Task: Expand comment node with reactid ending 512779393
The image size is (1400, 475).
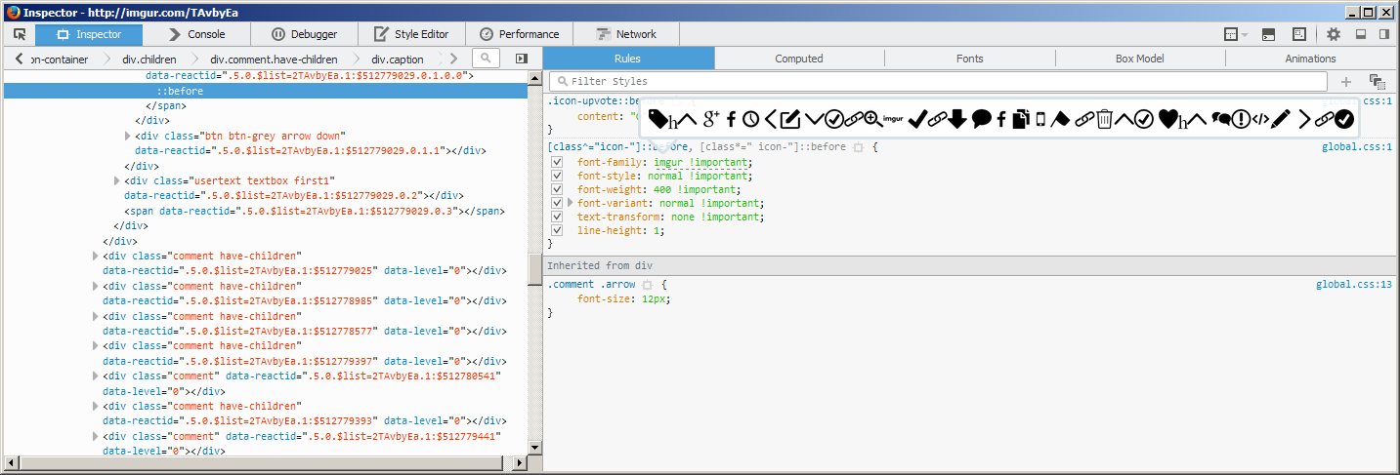Action: (x=96, y=406)
